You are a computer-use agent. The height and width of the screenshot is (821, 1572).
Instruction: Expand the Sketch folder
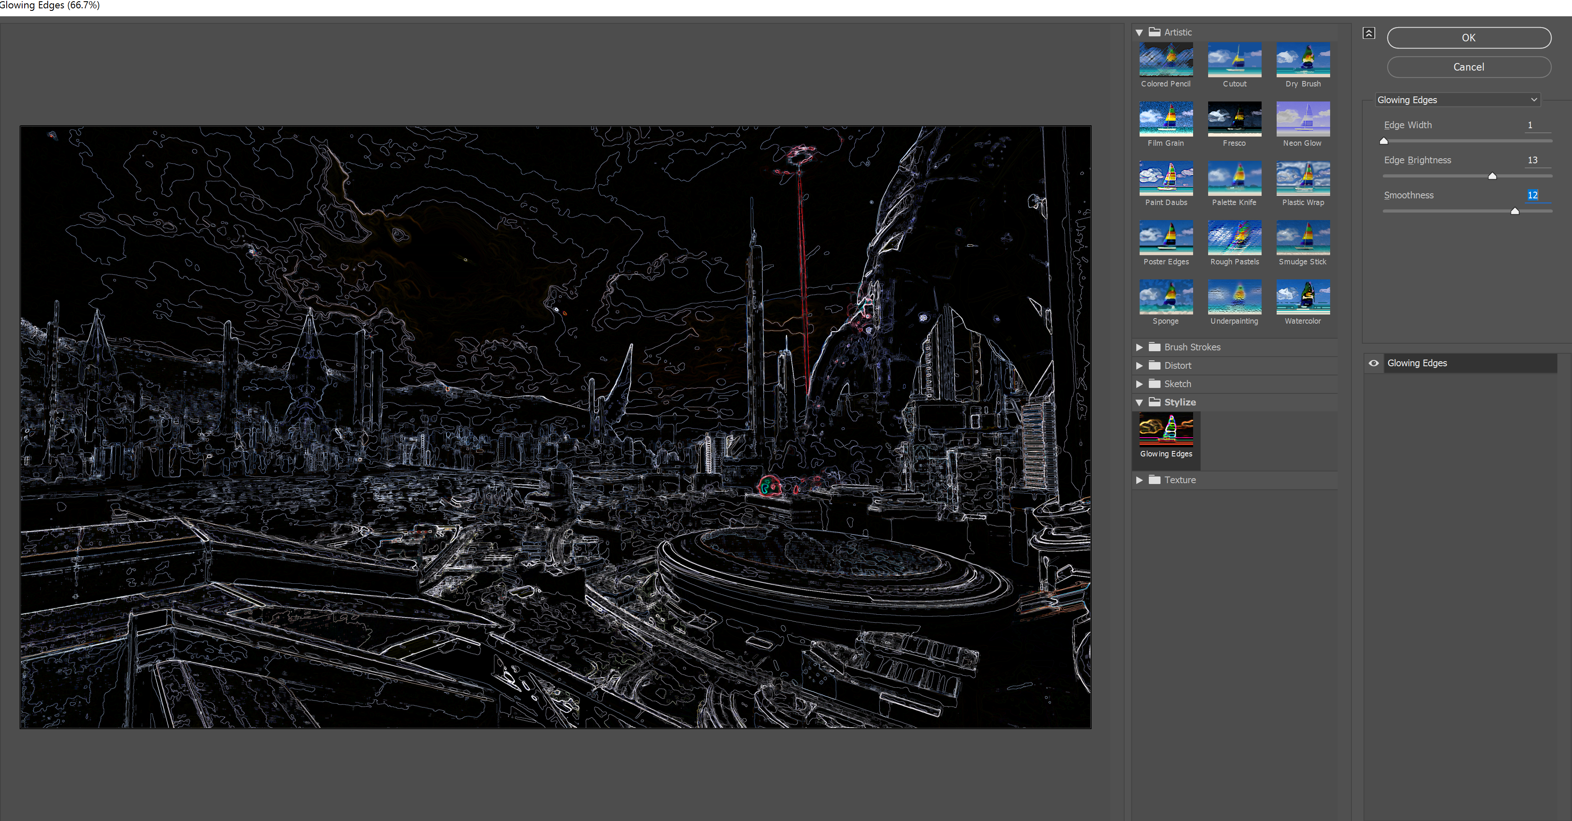pos(1139,384)
